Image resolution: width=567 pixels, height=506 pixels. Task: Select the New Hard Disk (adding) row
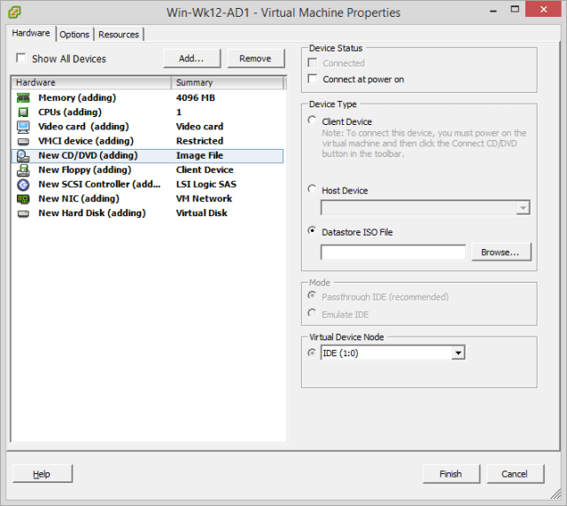point(148,214)
